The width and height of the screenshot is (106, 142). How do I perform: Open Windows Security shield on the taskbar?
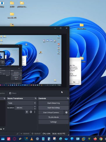(x=72, y=139)
